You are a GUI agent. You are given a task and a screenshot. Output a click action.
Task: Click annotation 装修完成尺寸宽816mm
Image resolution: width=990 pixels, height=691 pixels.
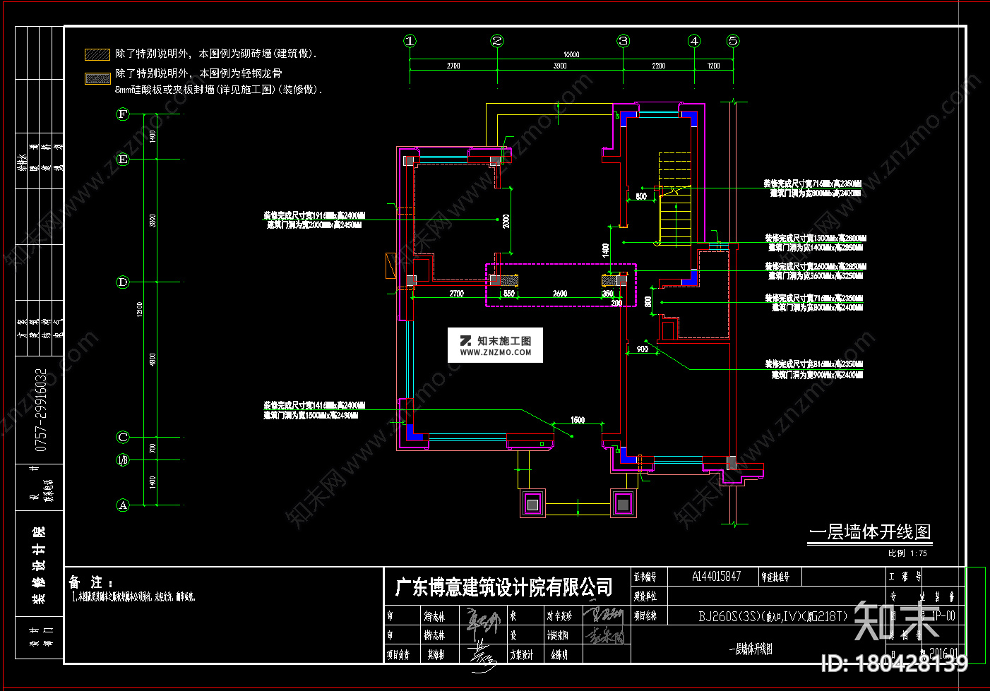pos(814,364)
